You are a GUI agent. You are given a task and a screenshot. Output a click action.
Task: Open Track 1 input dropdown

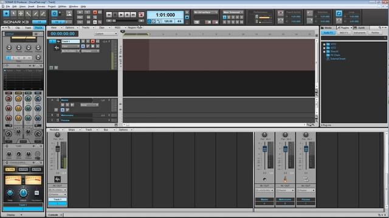tap(71, 51)
